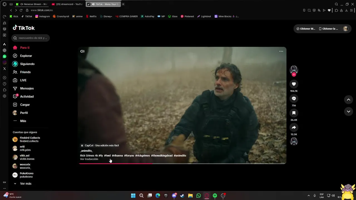Click the #thewalkingdead hashtag
This screenshot has width=356, height=200.
[162, 156]
